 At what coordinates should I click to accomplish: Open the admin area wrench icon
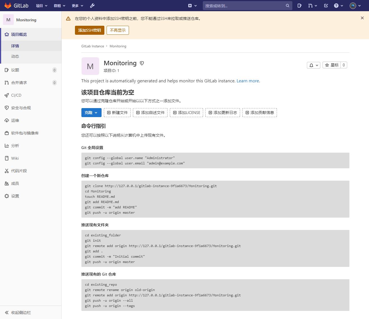92,6
